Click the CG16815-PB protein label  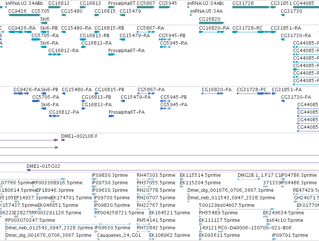109,90
